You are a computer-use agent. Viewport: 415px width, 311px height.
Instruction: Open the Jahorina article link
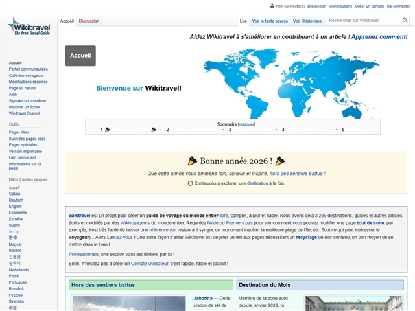[x=203, y=298]
